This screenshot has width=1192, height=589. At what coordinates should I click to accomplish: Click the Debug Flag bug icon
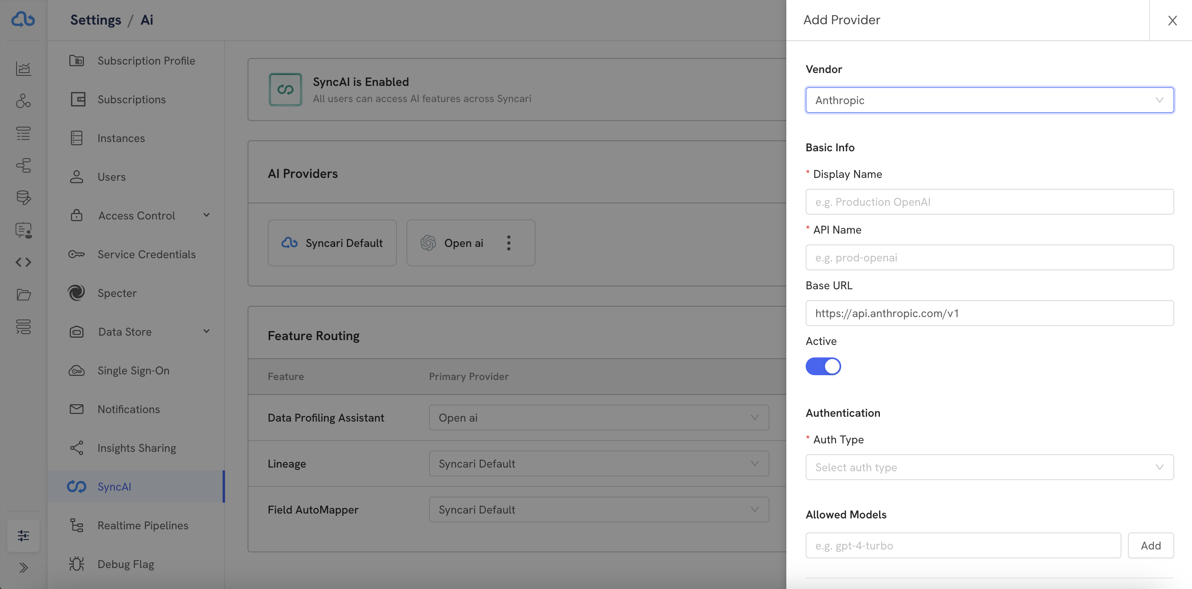click(x=76, y=564)
